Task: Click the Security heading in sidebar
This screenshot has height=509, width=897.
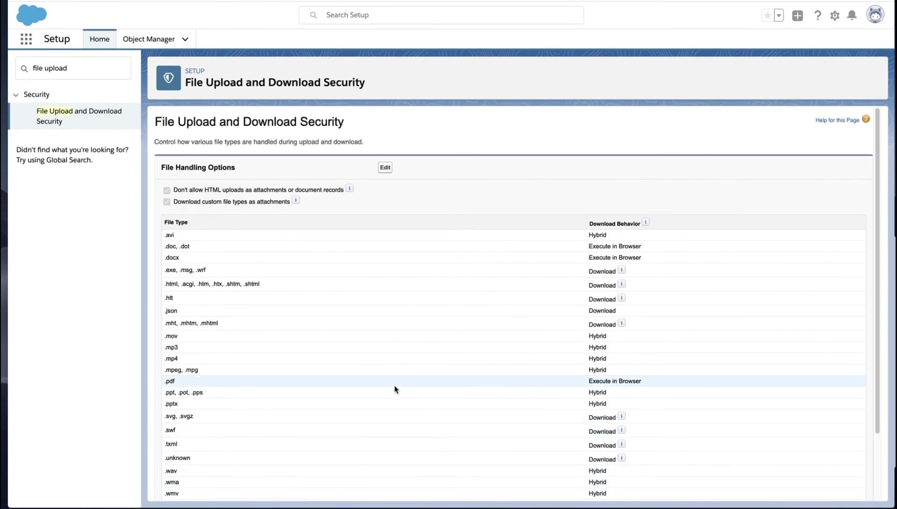Action: pyautogui.click(x=36, y=94)
